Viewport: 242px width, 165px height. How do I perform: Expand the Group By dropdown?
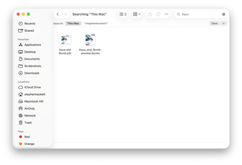click(137, 14)
